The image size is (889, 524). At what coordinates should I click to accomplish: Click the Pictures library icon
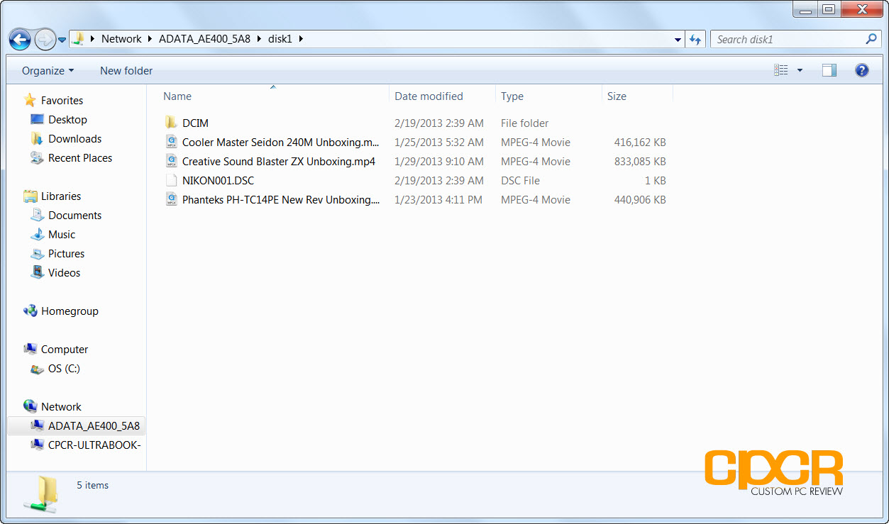(x=37, y=253)
